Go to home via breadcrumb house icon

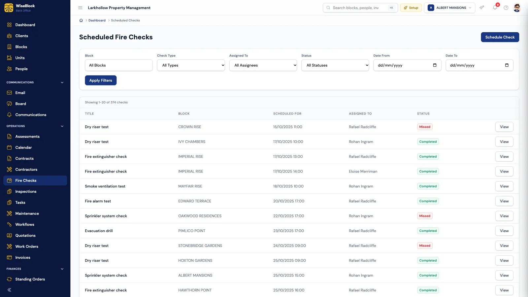[x=81, y=20]
